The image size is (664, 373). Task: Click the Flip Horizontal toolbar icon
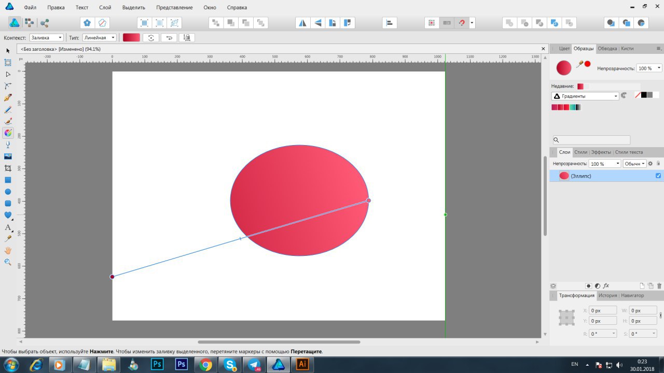click(x=302, y=23)
